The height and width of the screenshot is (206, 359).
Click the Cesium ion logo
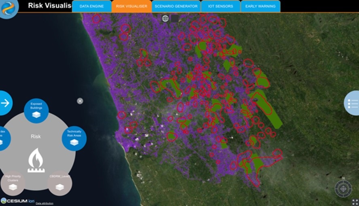[17, 201]
